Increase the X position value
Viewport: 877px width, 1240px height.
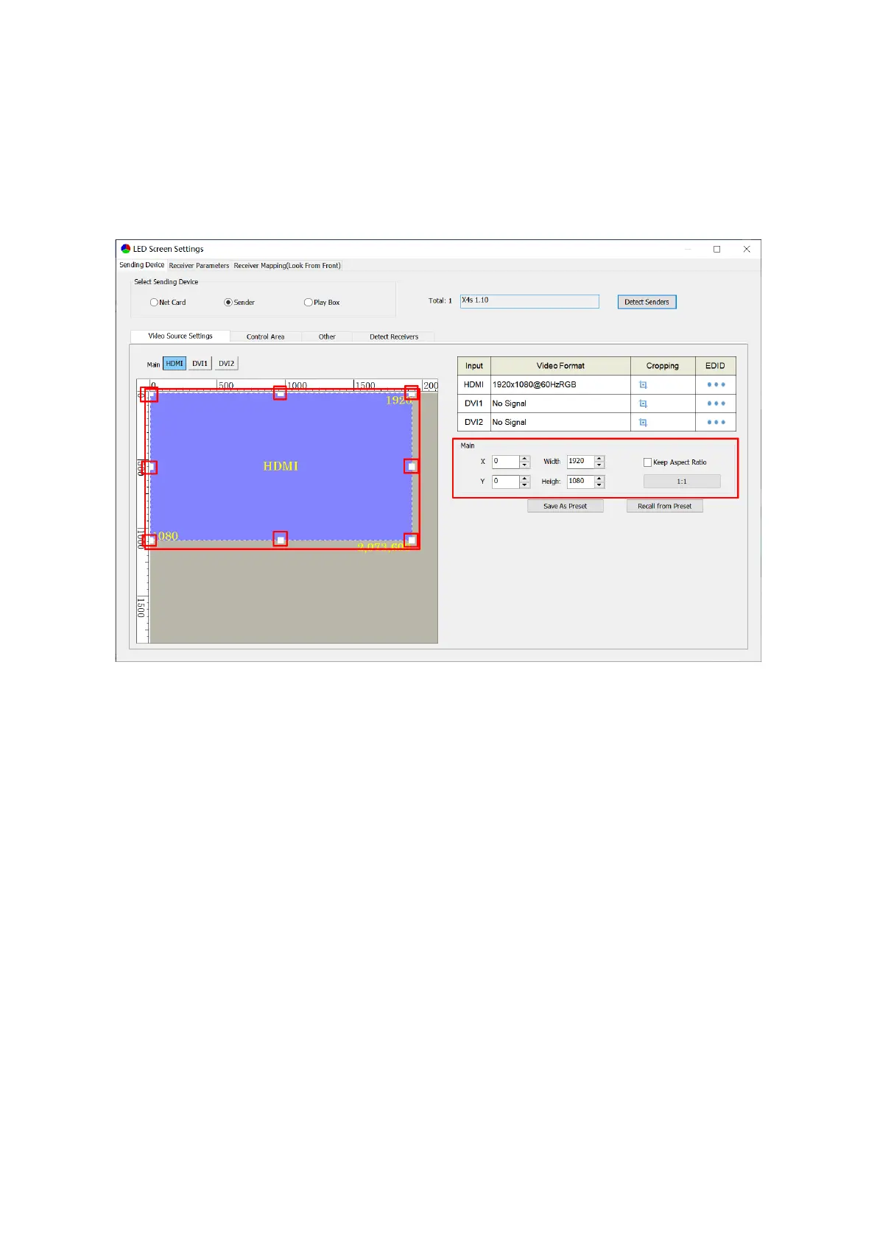525,459
